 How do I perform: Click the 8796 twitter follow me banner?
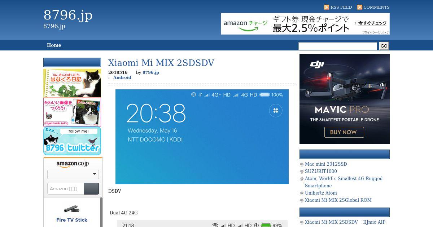point(72,141)
